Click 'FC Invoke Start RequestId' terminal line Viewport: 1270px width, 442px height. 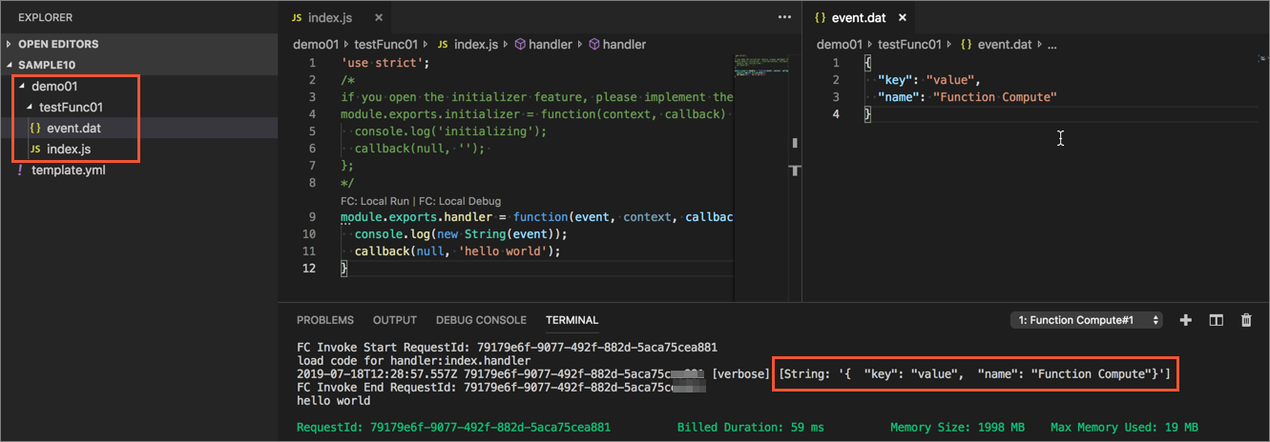pyautogui.click(x=507, y=348)
